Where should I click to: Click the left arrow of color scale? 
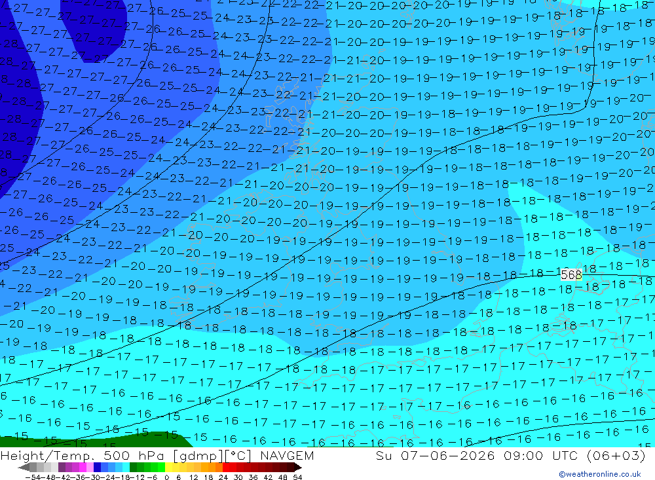(24, 468)
